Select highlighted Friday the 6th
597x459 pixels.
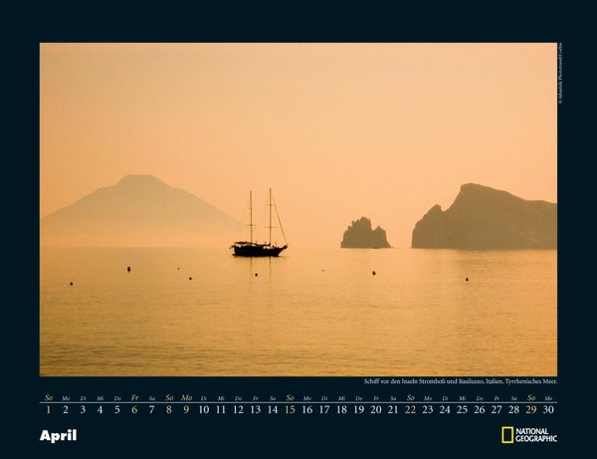pos(134,409)
